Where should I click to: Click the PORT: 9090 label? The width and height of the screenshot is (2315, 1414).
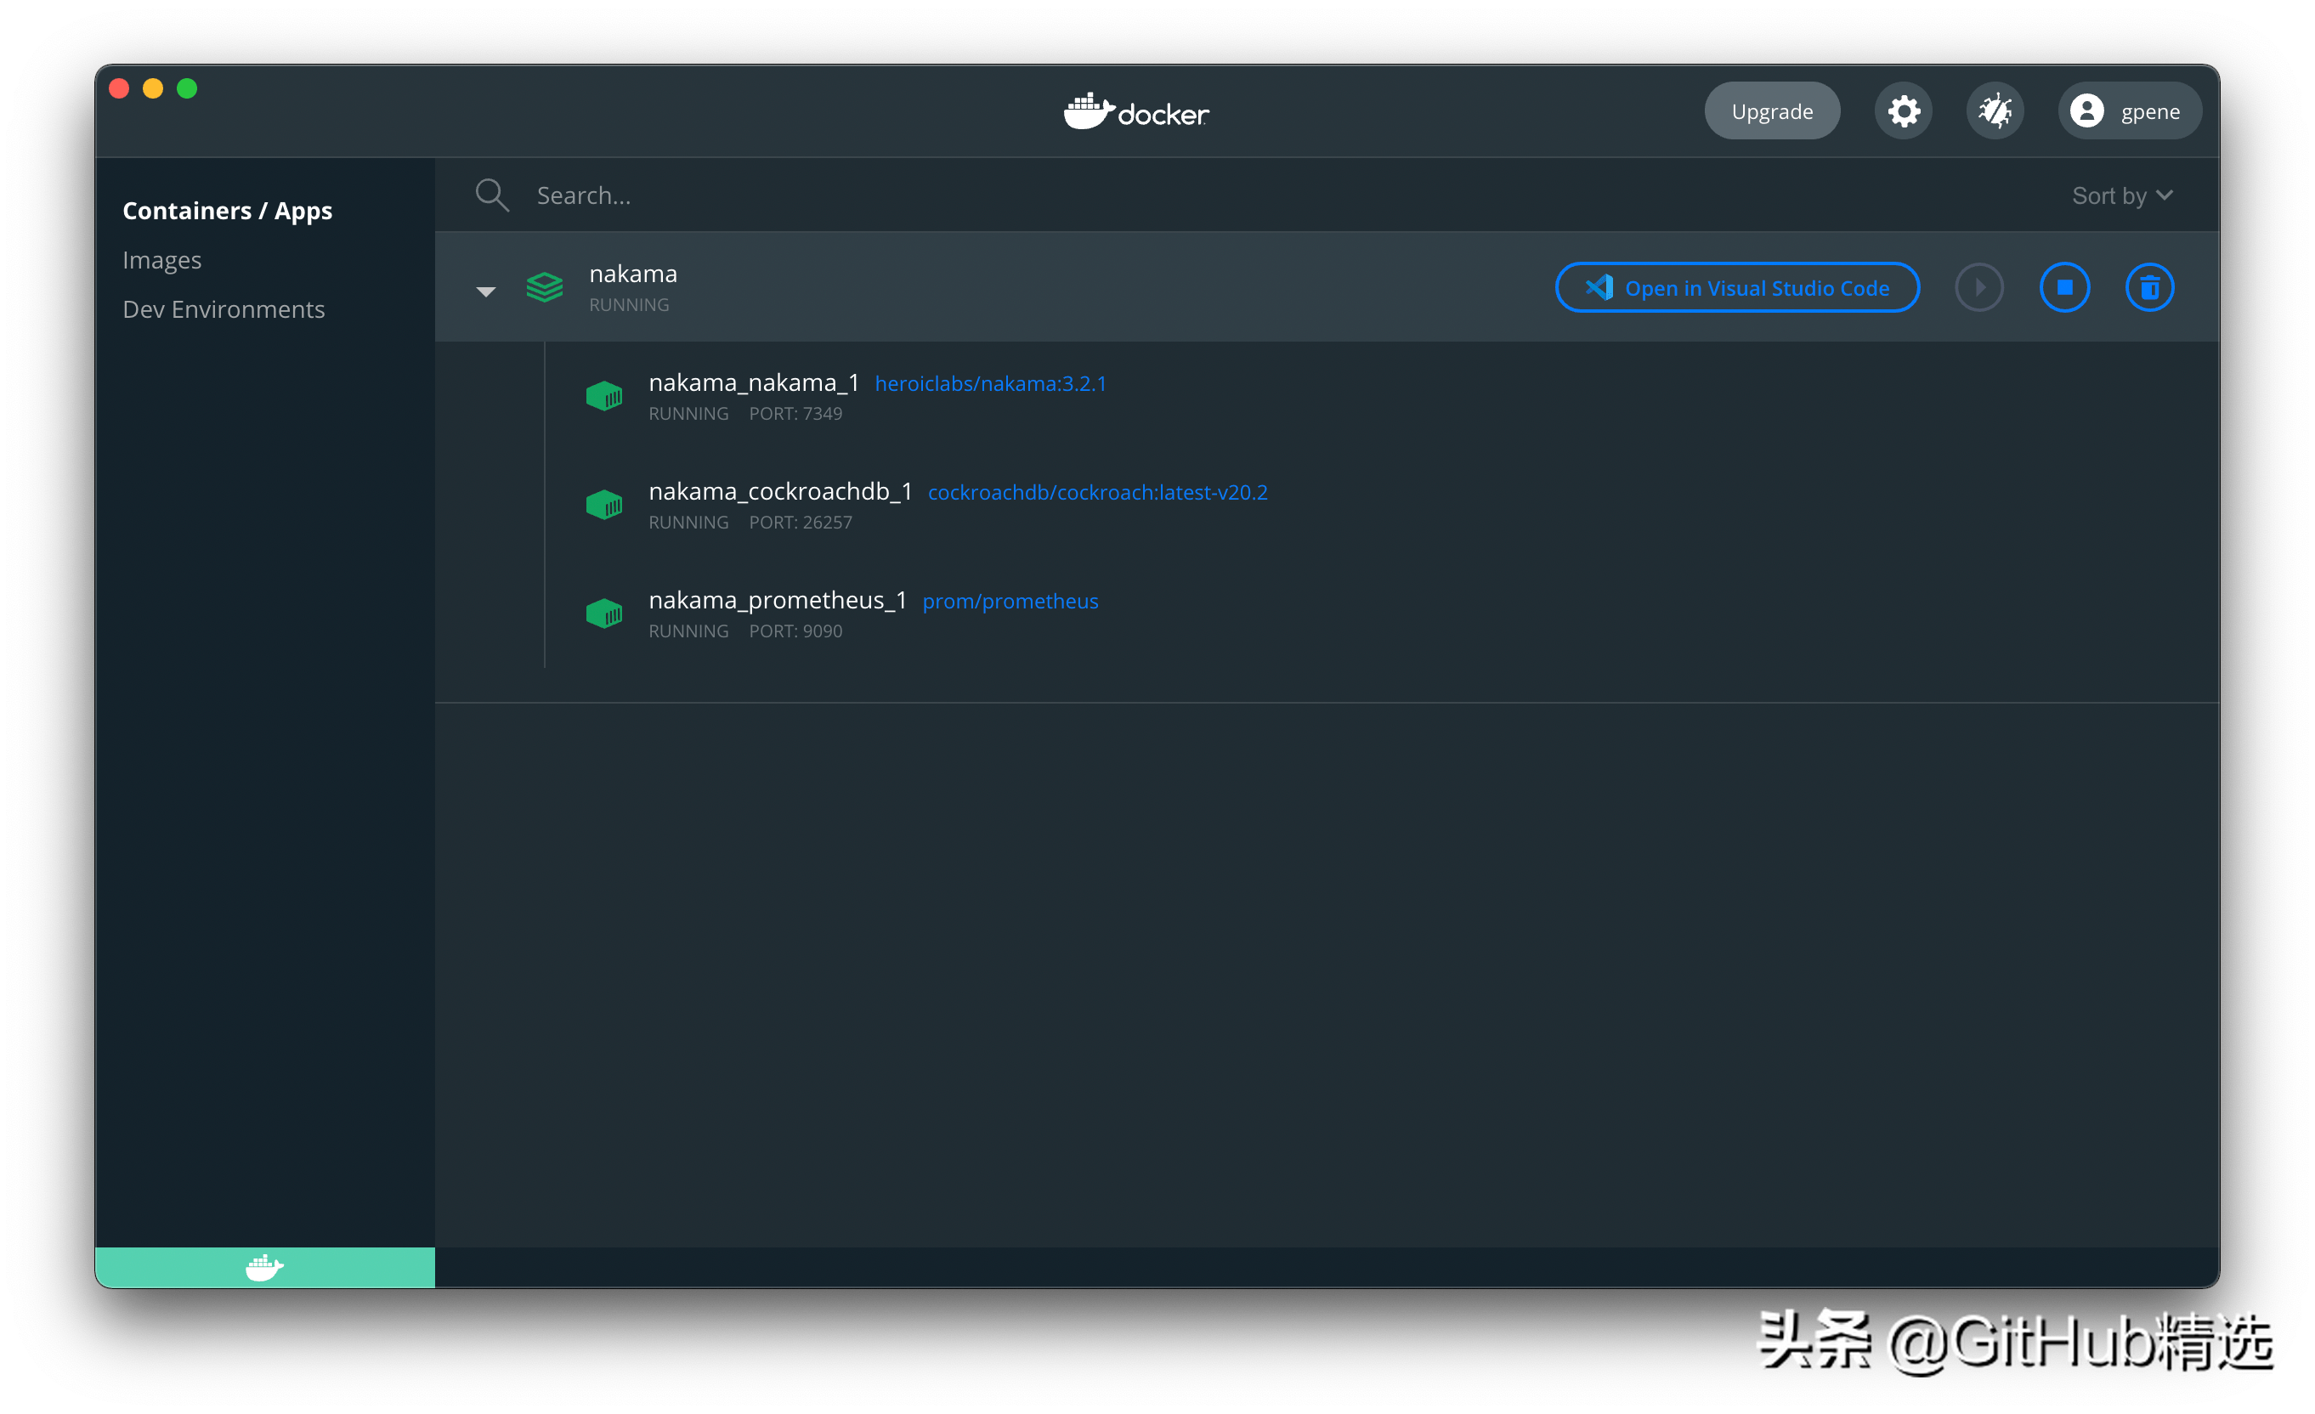795,631
